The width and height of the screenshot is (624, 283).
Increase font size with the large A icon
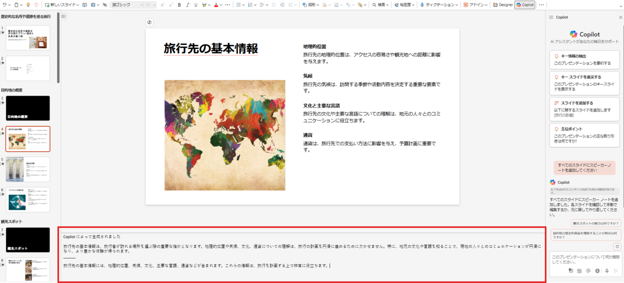click(x=162, y=5)
